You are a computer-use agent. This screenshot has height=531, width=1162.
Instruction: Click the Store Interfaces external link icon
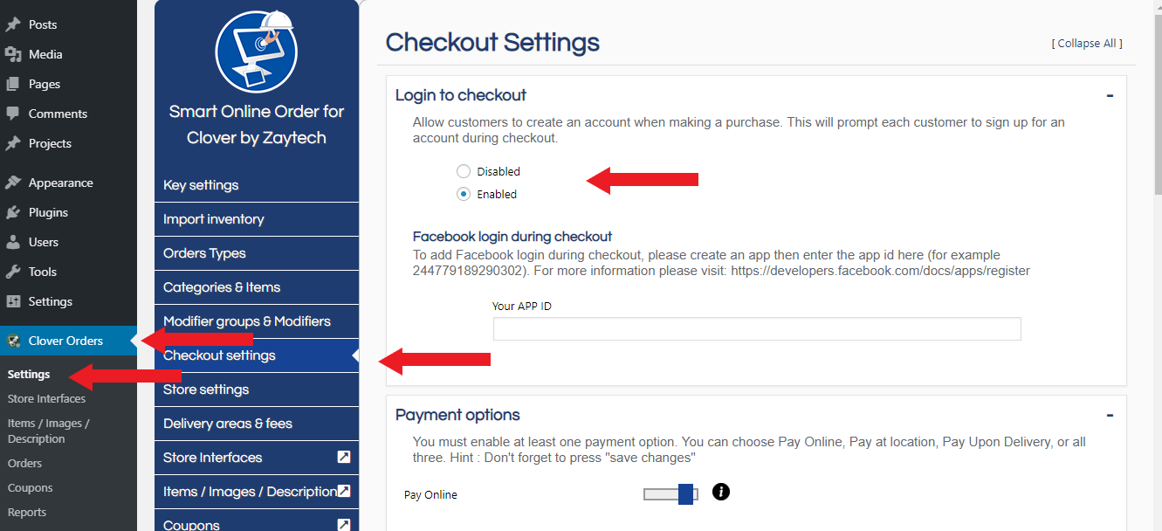point(344,457)
